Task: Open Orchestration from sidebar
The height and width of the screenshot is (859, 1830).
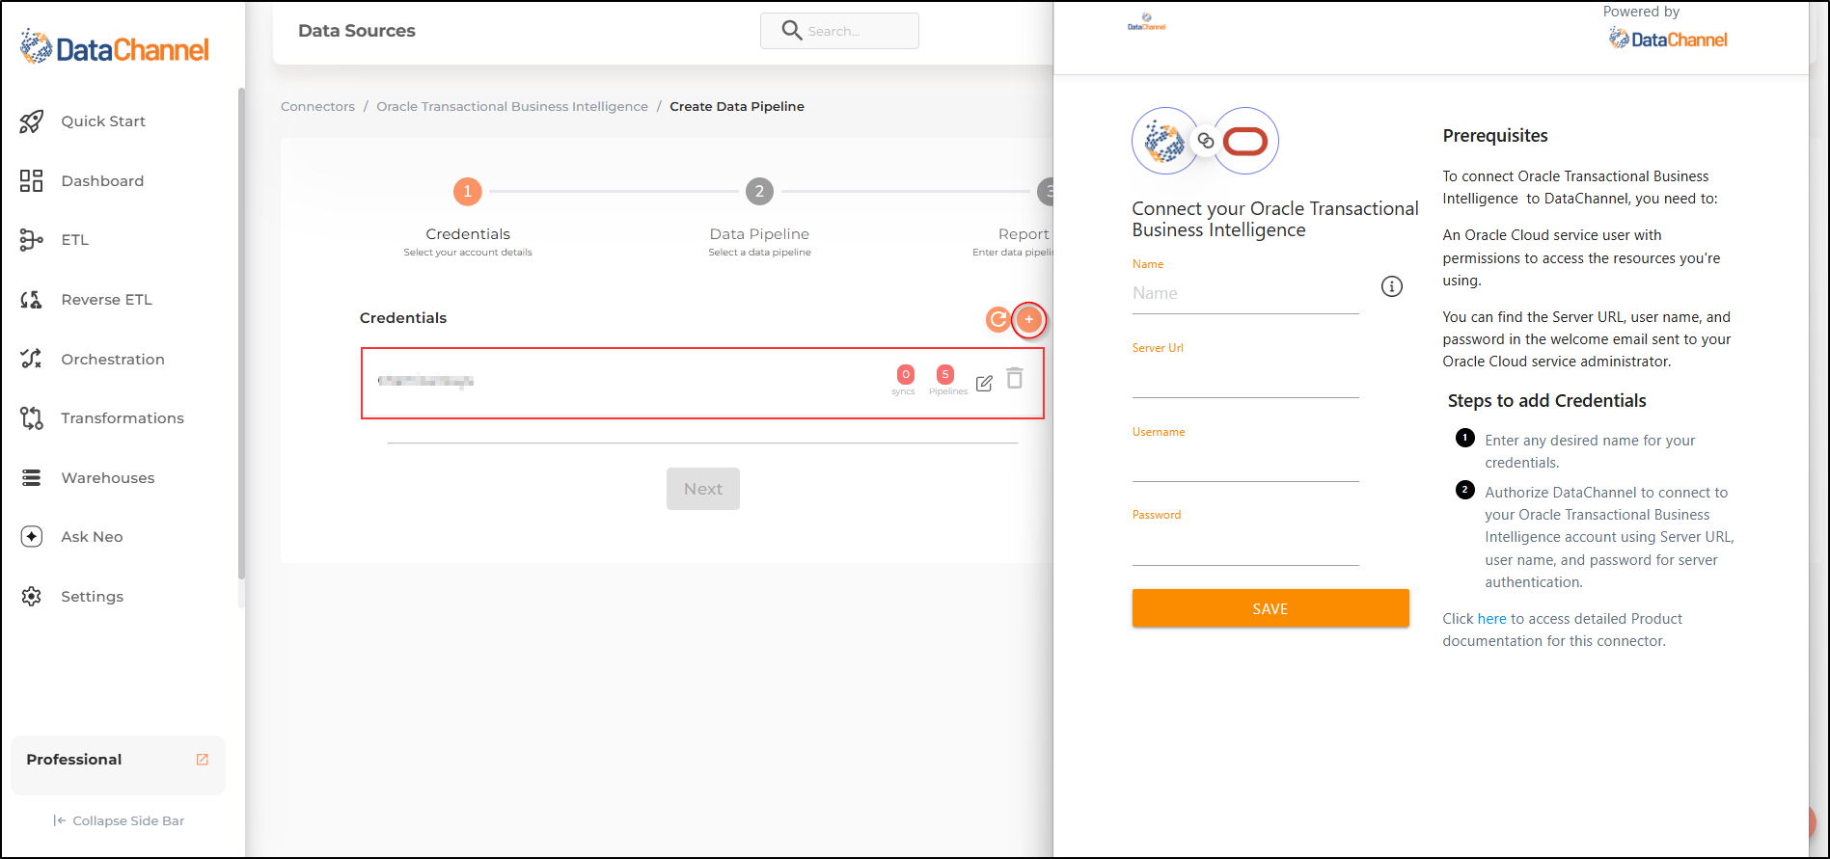Action: [x=113, y=360]
